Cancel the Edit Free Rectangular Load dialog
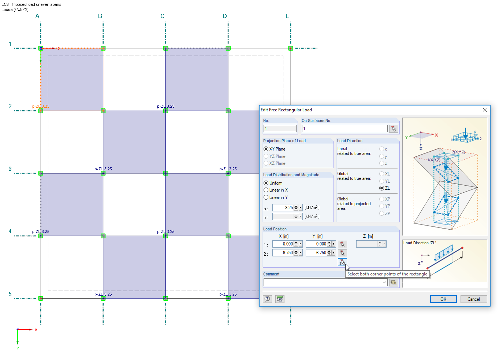The image size is (503, 352). pos(473,299)
